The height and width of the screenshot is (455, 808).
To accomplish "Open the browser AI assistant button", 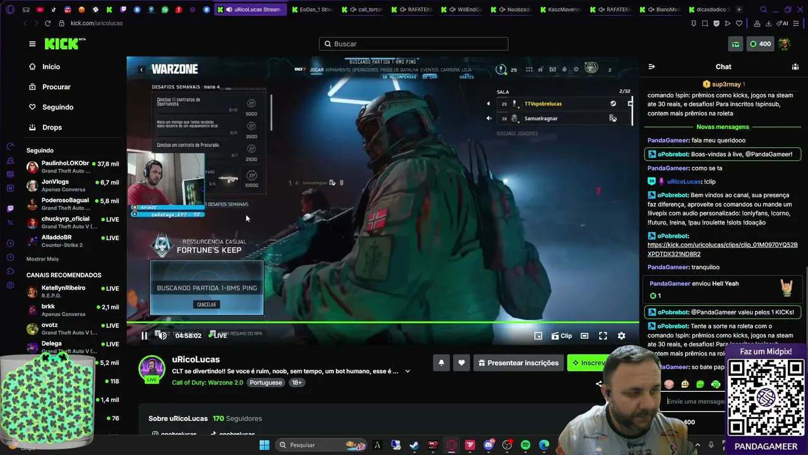I will click(x=783, y=23).
